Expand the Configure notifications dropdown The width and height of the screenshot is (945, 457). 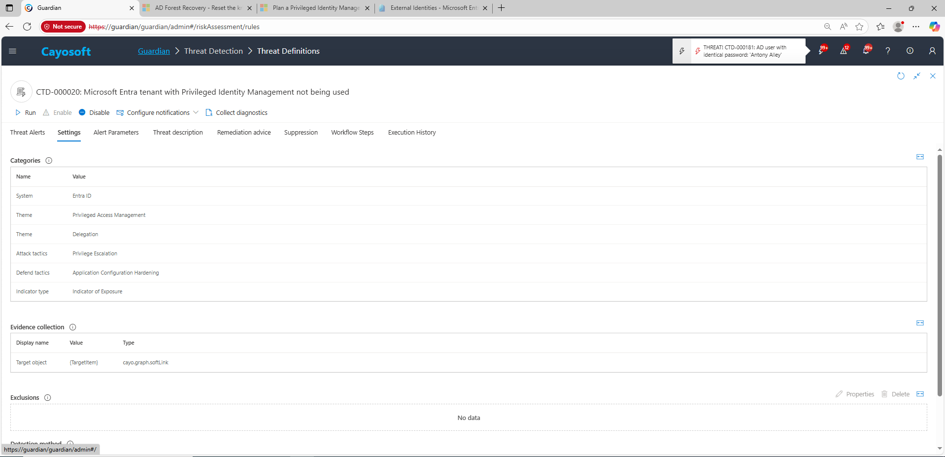click(196, 112)
